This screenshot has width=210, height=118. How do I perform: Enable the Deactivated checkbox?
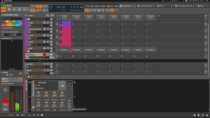[x=2, y=28]
